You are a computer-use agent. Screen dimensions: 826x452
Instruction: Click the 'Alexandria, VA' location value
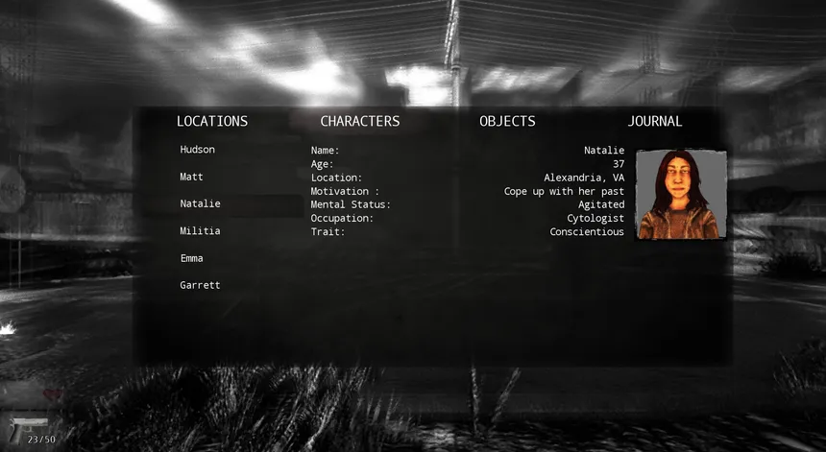(x=584, y=178)
